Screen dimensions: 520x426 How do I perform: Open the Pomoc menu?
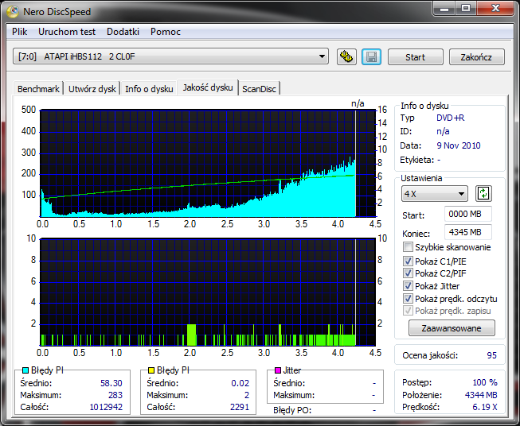tap(166, 32)
